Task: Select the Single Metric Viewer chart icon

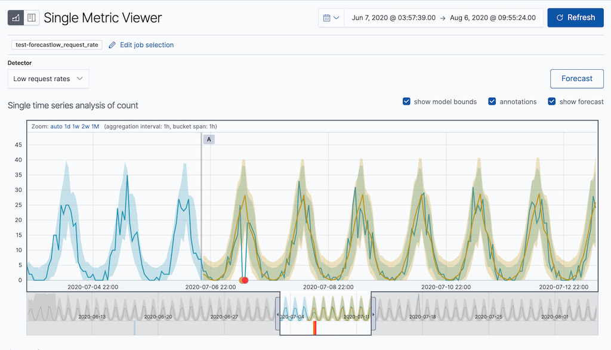Action: 16,17
